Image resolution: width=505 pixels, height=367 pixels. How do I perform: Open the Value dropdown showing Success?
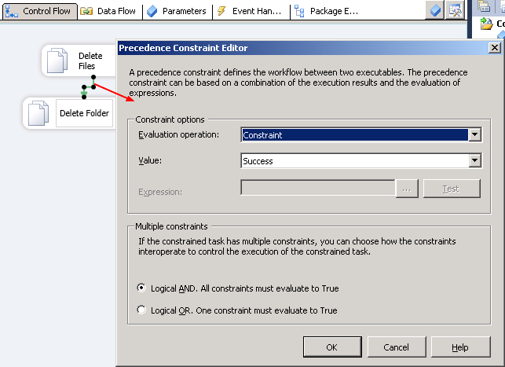click(x=474, y=160)
